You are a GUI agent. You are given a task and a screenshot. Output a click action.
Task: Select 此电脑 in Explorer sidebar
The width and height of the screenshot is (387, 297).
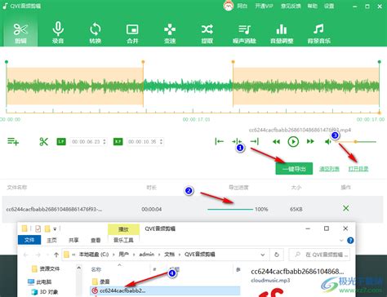(40, 281)
